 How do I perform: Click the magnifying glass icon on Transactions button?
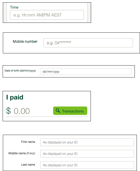(x=58, y=111)
